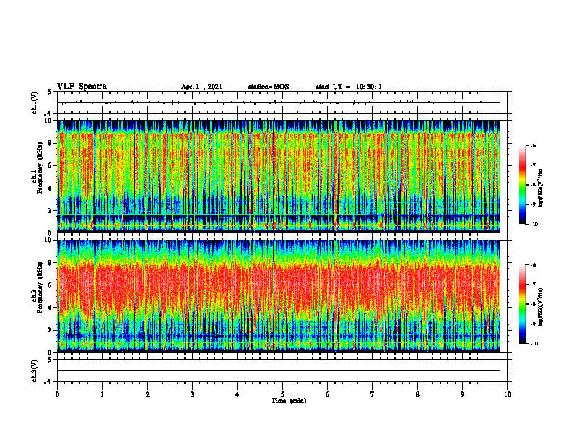Select ch.2 frequency tick '2'
This screenshot has height=442, width=572.
click(x=51, y=330)
